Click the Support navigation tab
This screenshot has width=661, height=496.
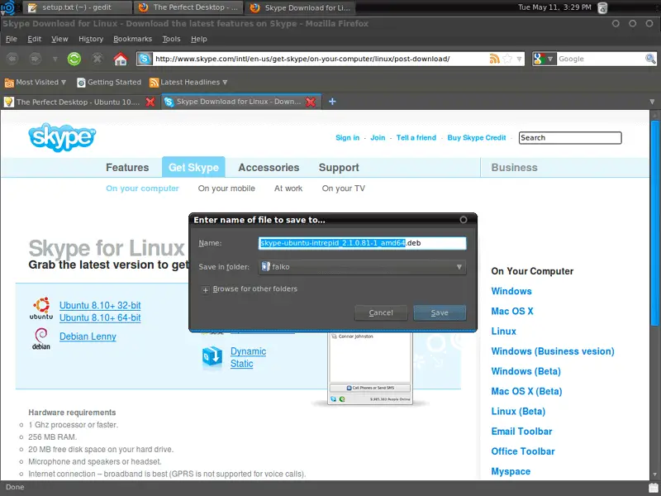[339, 168]
